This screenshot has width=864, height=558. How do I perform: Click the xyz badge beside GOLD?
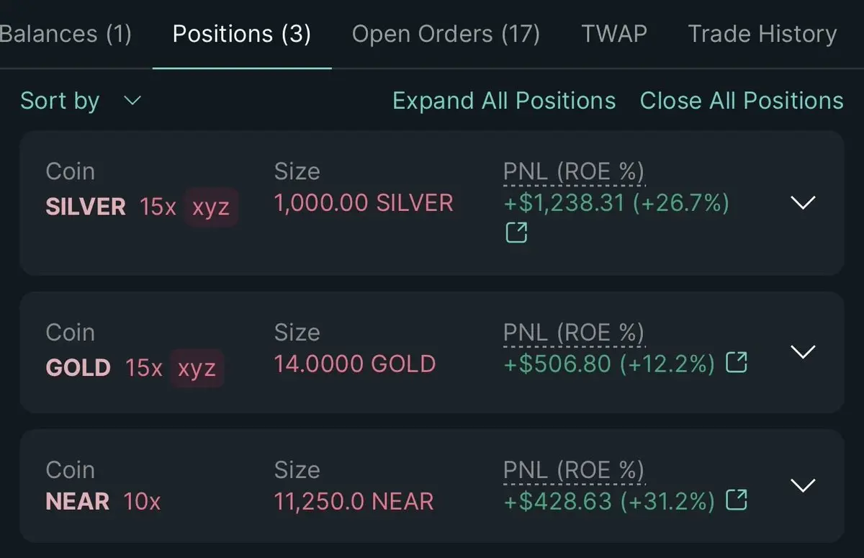[197, 368]
